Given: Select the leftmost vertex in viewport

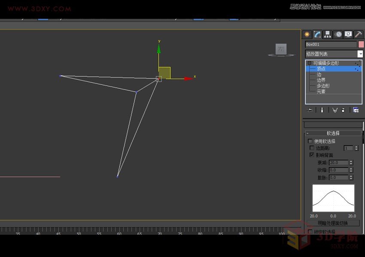Looking at the screenshot, I should pos(60,76).
